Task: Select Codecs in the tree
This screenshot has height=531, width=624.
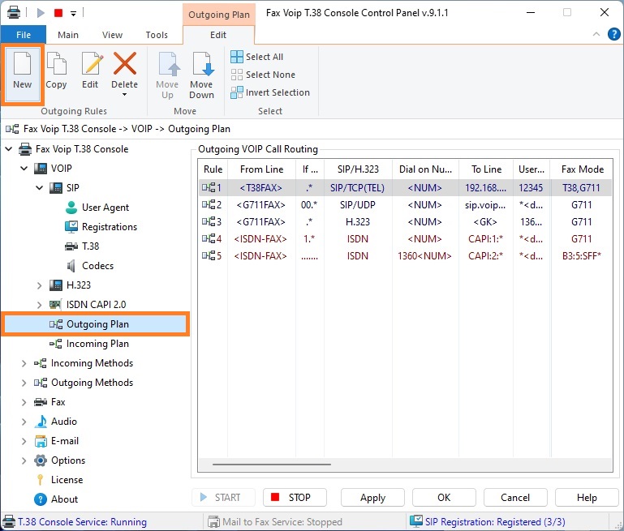Action: [97, 266]
